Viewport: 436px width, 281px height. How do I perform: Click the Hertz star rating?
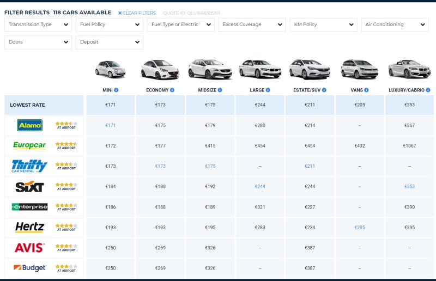pyautogui.click(x=66, y=225)
